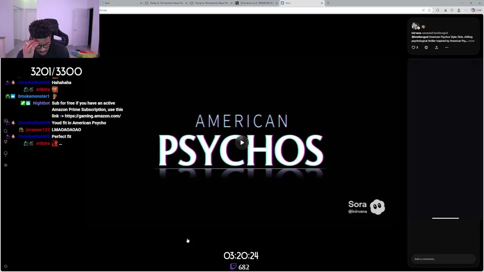Expand caption with the 'more' link
This screenshot has width=484, height=272.
point(471,41)
